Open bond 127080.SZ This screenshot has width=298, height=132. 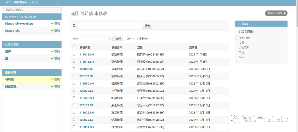(86, 69)
